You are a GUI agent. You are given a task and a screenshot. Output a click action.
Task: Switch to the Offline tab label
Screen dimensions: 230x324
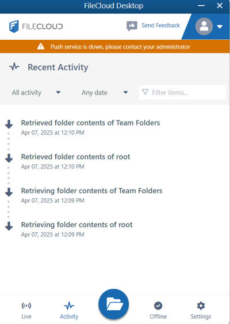pos(158,317)
